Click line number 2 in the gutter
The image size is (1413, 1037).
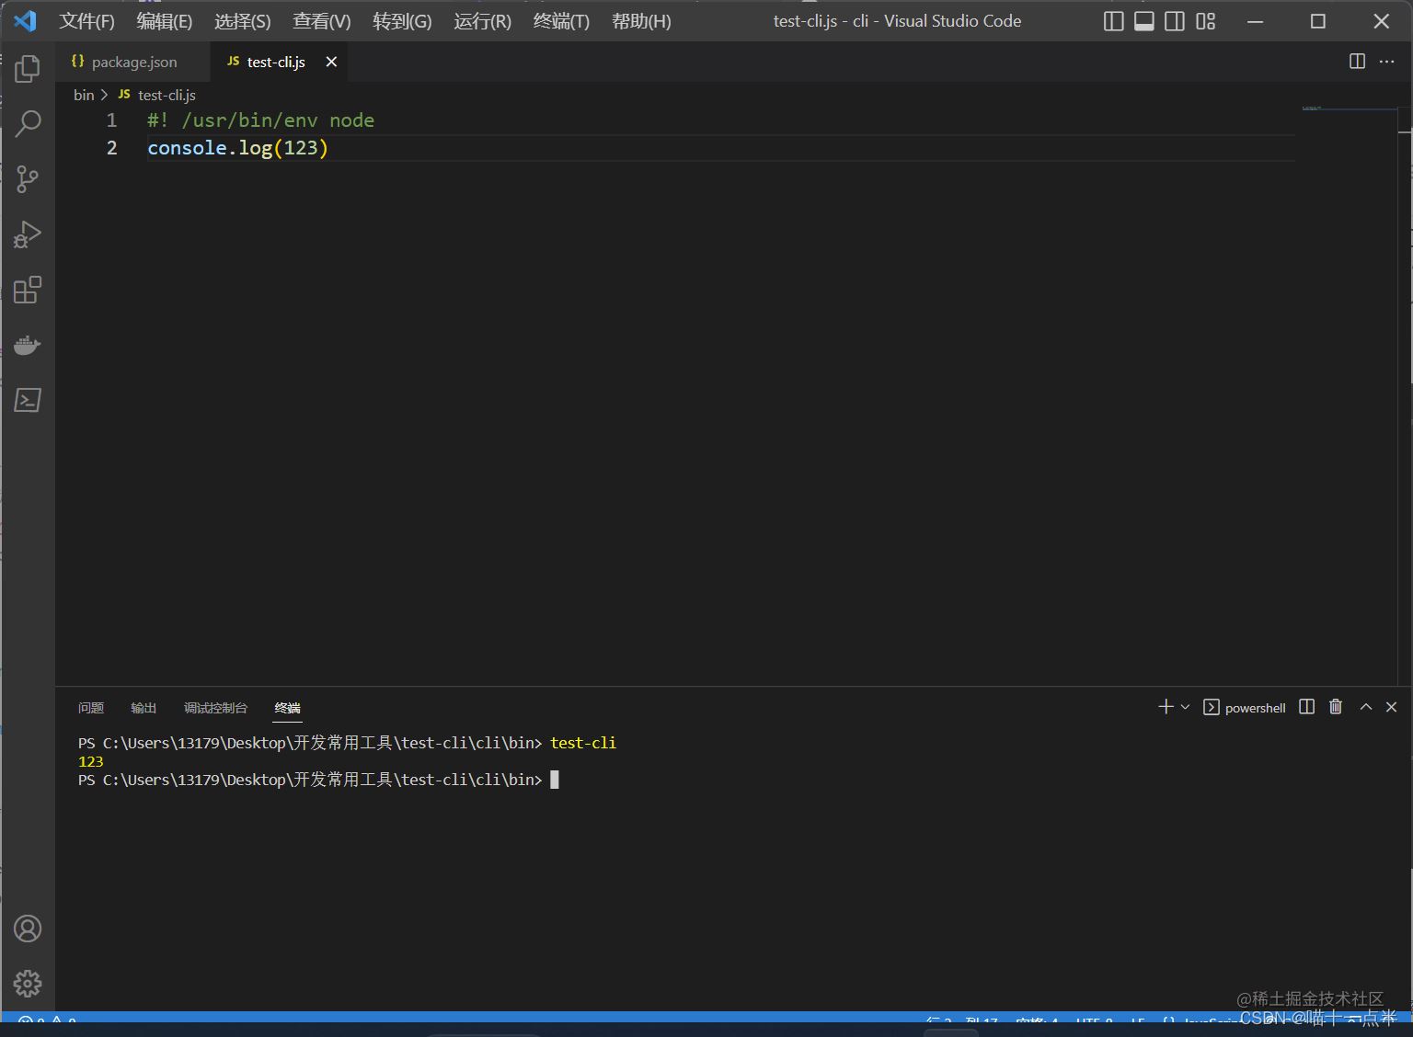point(112,148)
